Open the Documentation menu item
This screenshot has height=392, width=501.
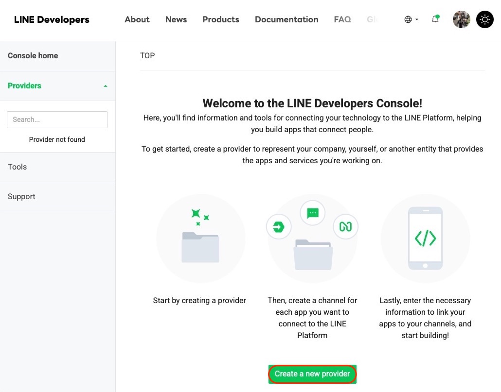(x=286, y=19)
